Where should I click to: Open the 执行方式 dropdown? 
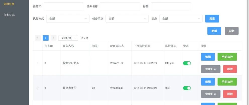pyautogui.click(x=68, y=19)
